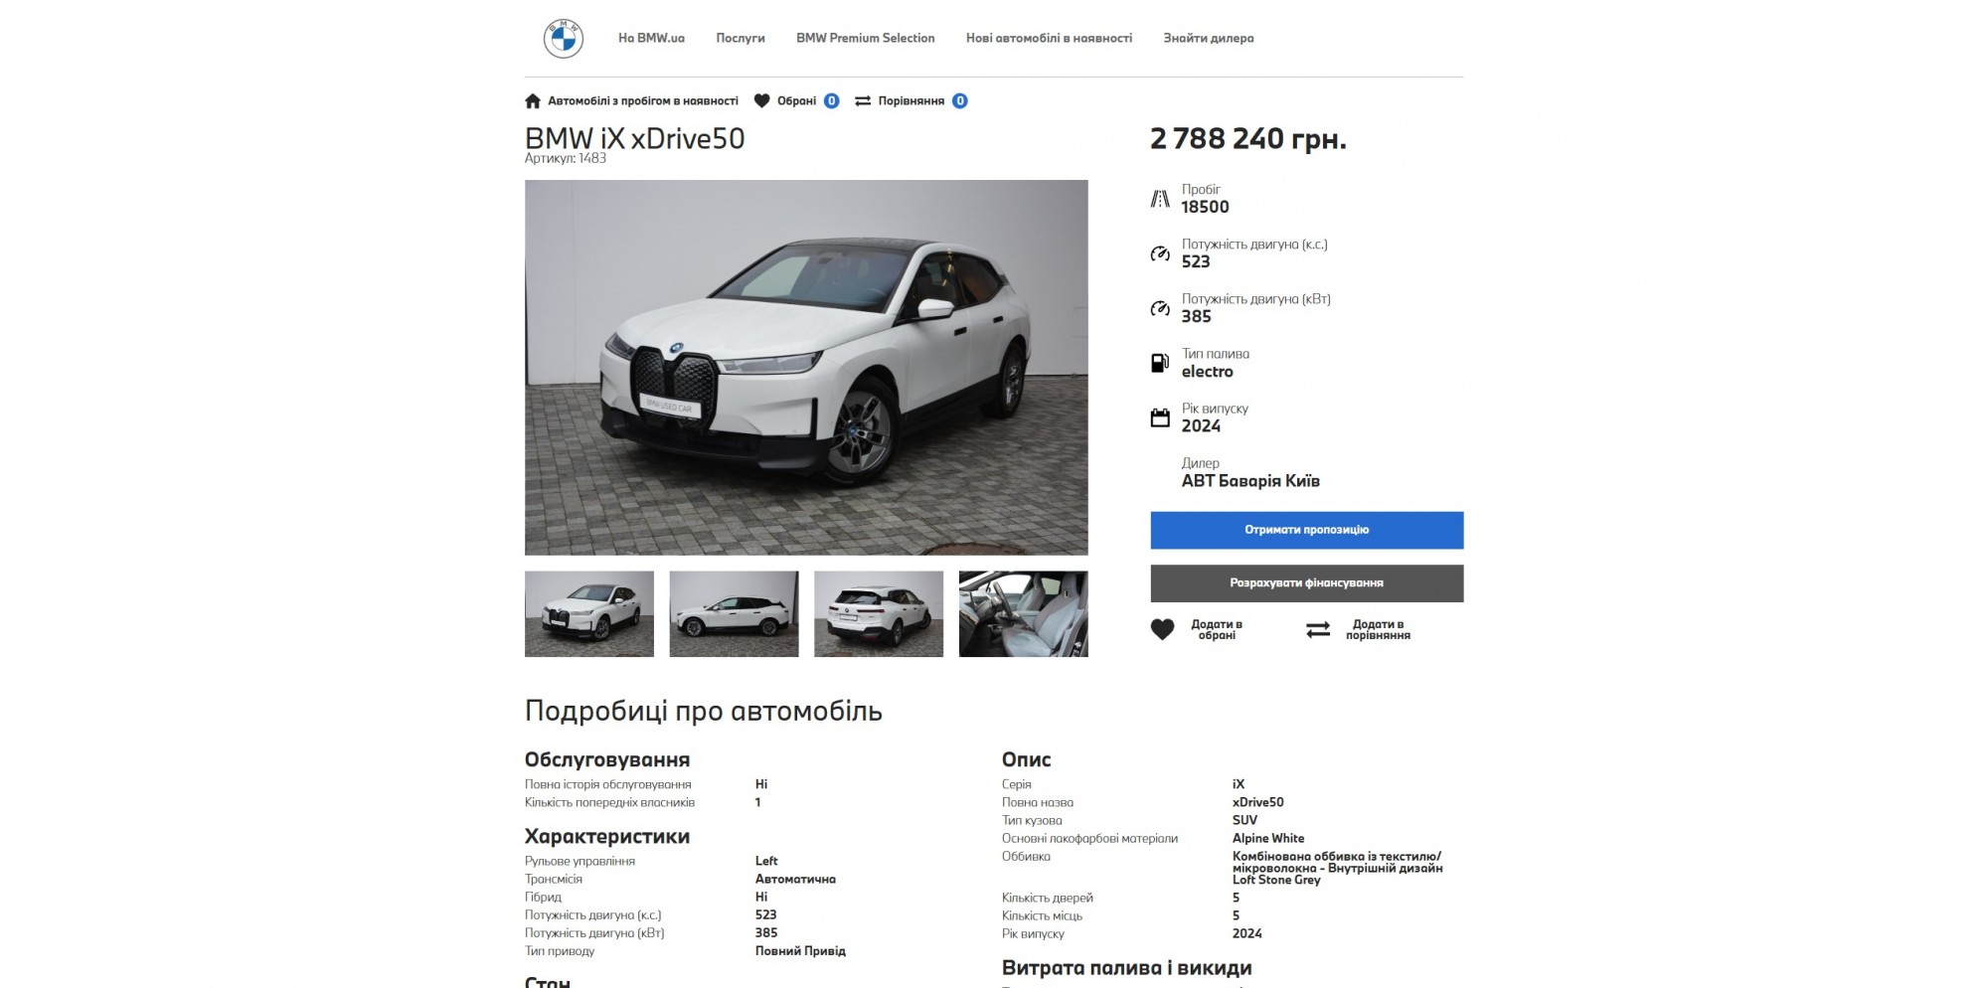The width and height of the screenshot is (1988, 988).
Task: Open the На BMW.ua menu item
Action: coord(651,38)
